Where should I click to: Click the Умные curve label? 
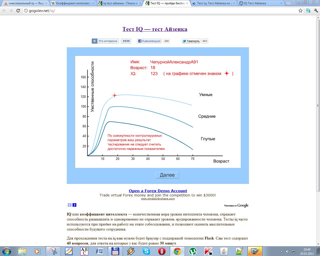pos(206,95)
